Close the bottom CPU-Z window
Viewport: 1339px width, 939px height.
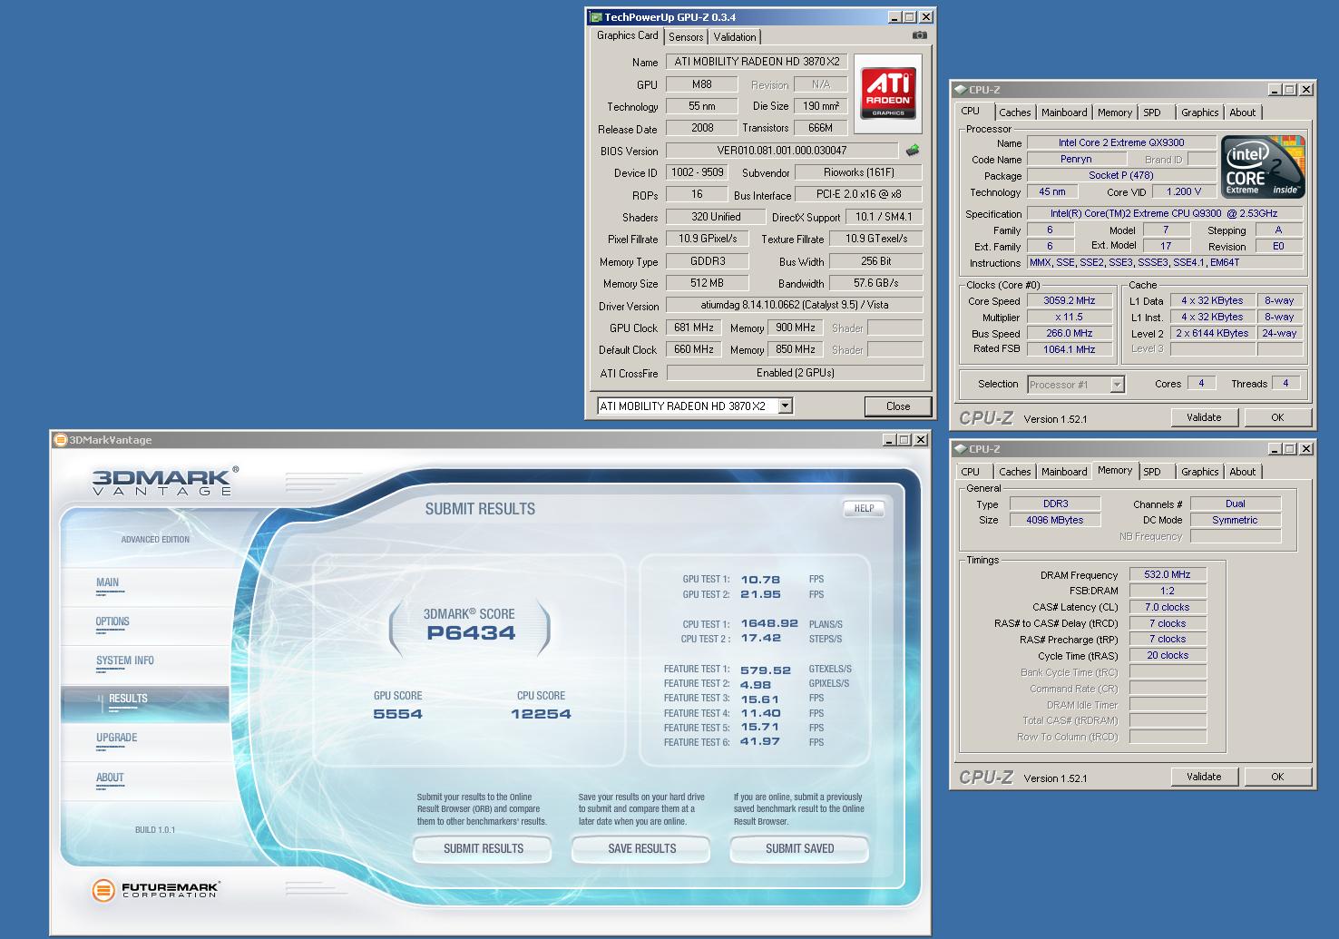pyautogui.click(x=1306, y=449)
